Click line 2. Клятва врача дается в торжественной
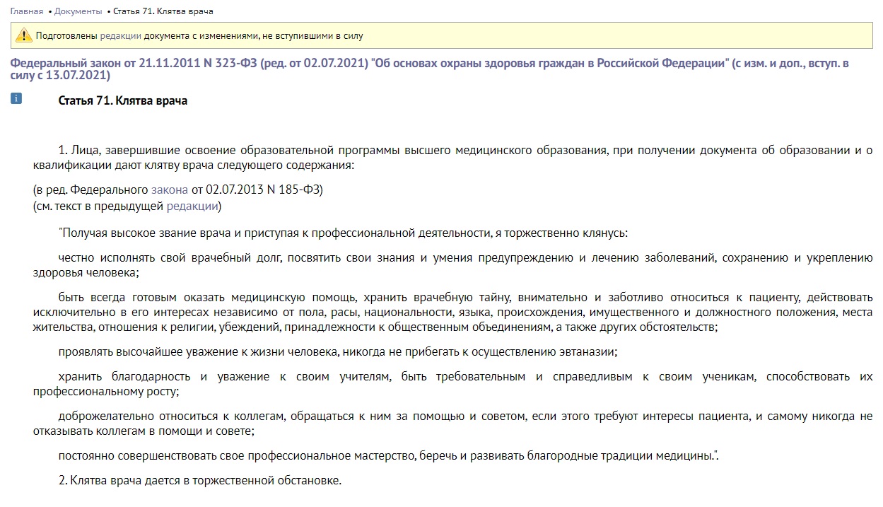The width and height of the screenshot is (883, 507). [x=200, y=481]
